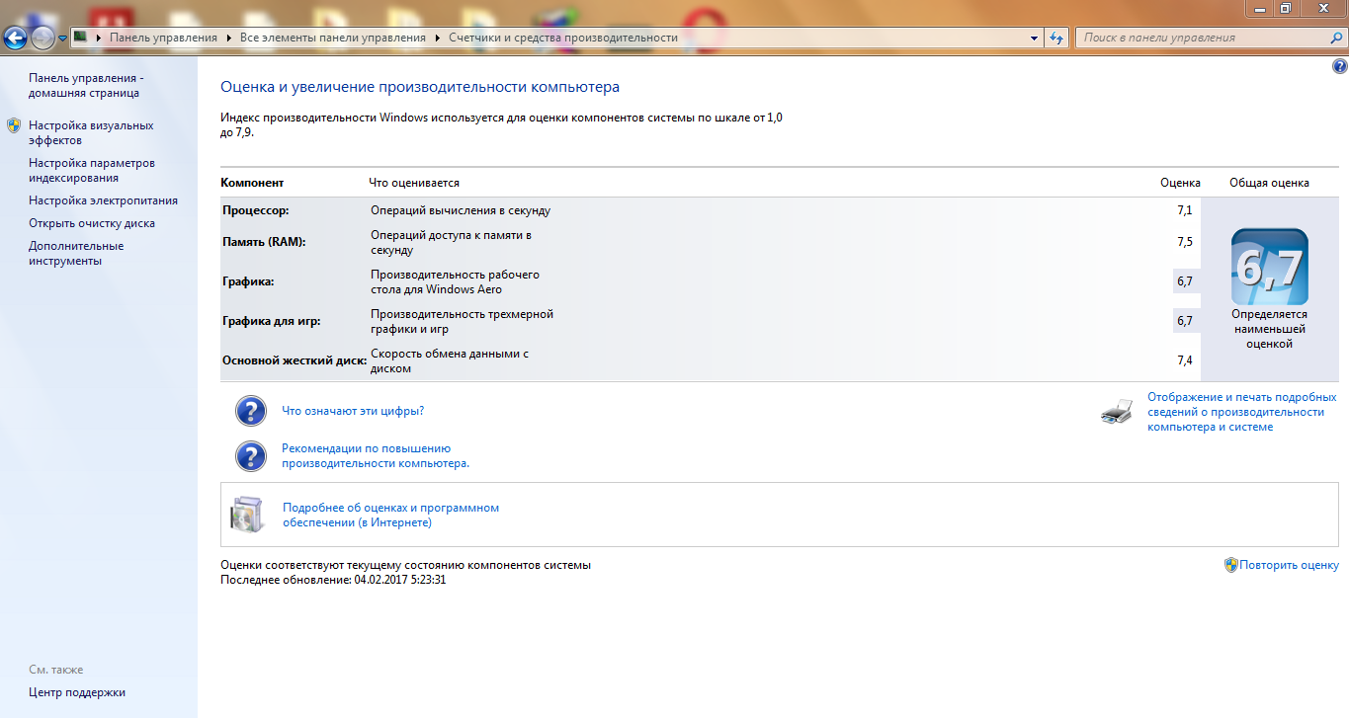Select the "Память (RAM):" row label
The height and width of the screenshot is (718, 1349).
(264, 242)
